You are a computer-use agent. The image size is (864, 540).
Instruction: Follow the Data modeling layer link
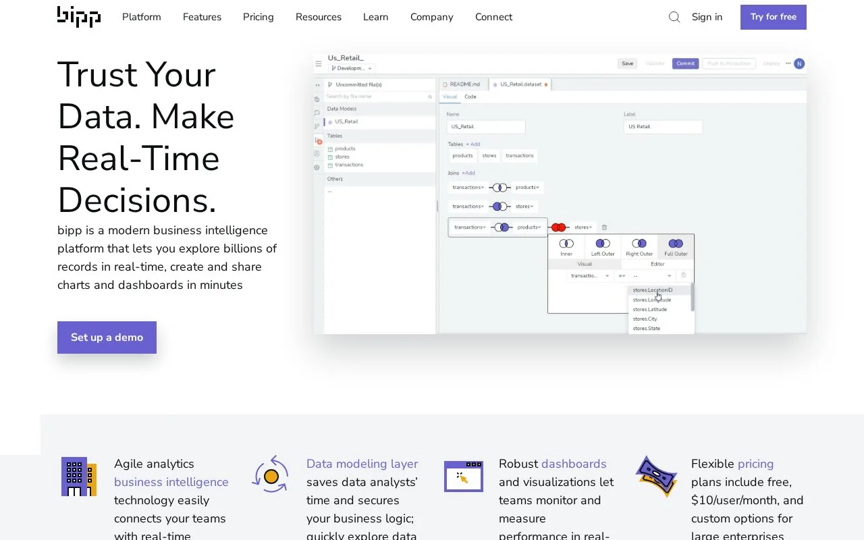362,464
